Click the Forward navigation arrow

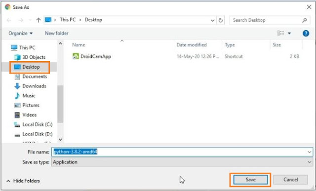point(21,20)
